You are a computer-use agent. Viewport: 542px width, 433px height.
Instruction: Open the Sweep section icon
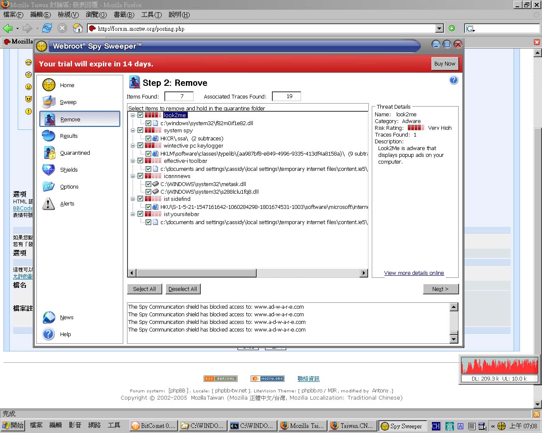coord(49,102)
